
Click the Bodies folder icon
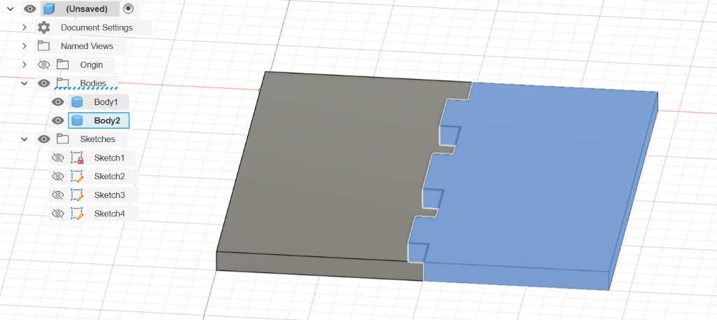coord(62,83)
